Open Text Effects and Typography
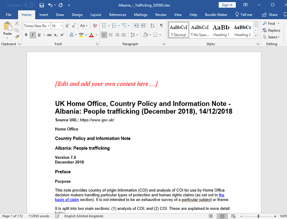 click(x=72, y=35)
